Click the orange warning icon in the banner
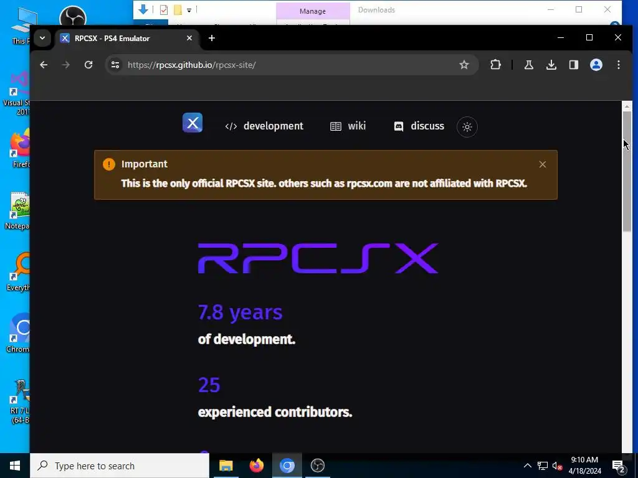Screen dimensions: 638x478 point(108,164)
